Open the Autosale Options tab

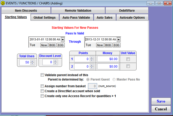point(132,17)
